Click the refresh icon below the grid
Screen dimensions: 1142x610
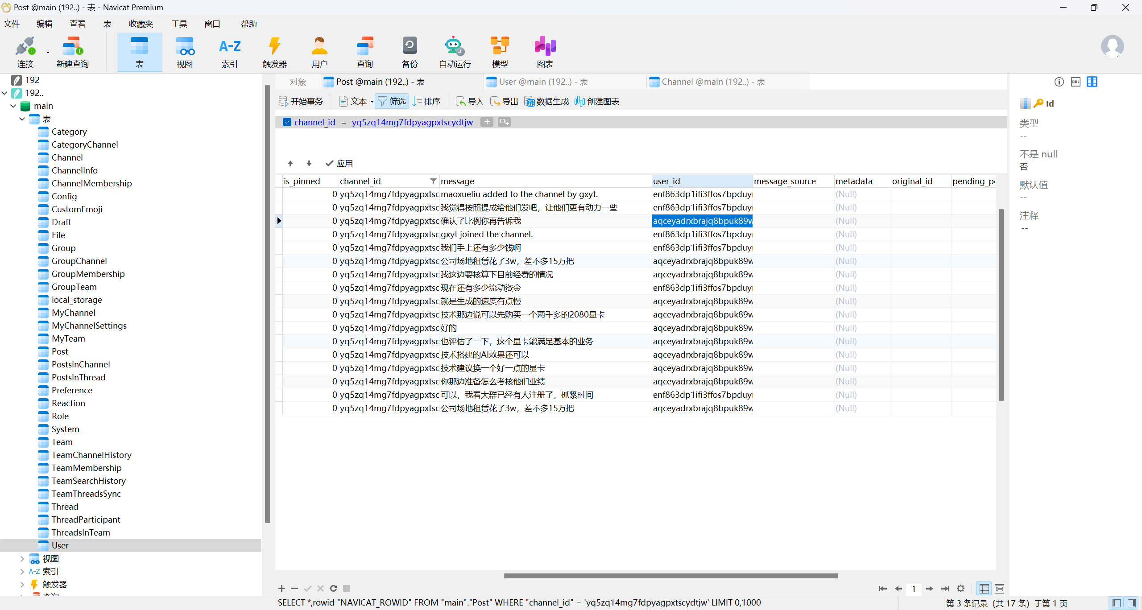point(333,588)
